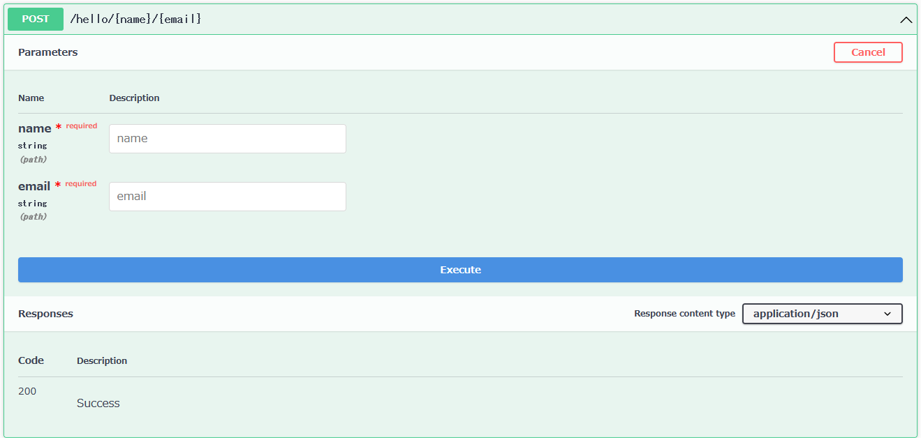Click the dropdown arrow on content type selector
Screen dimensions: 921x442
tap(889, 313)
